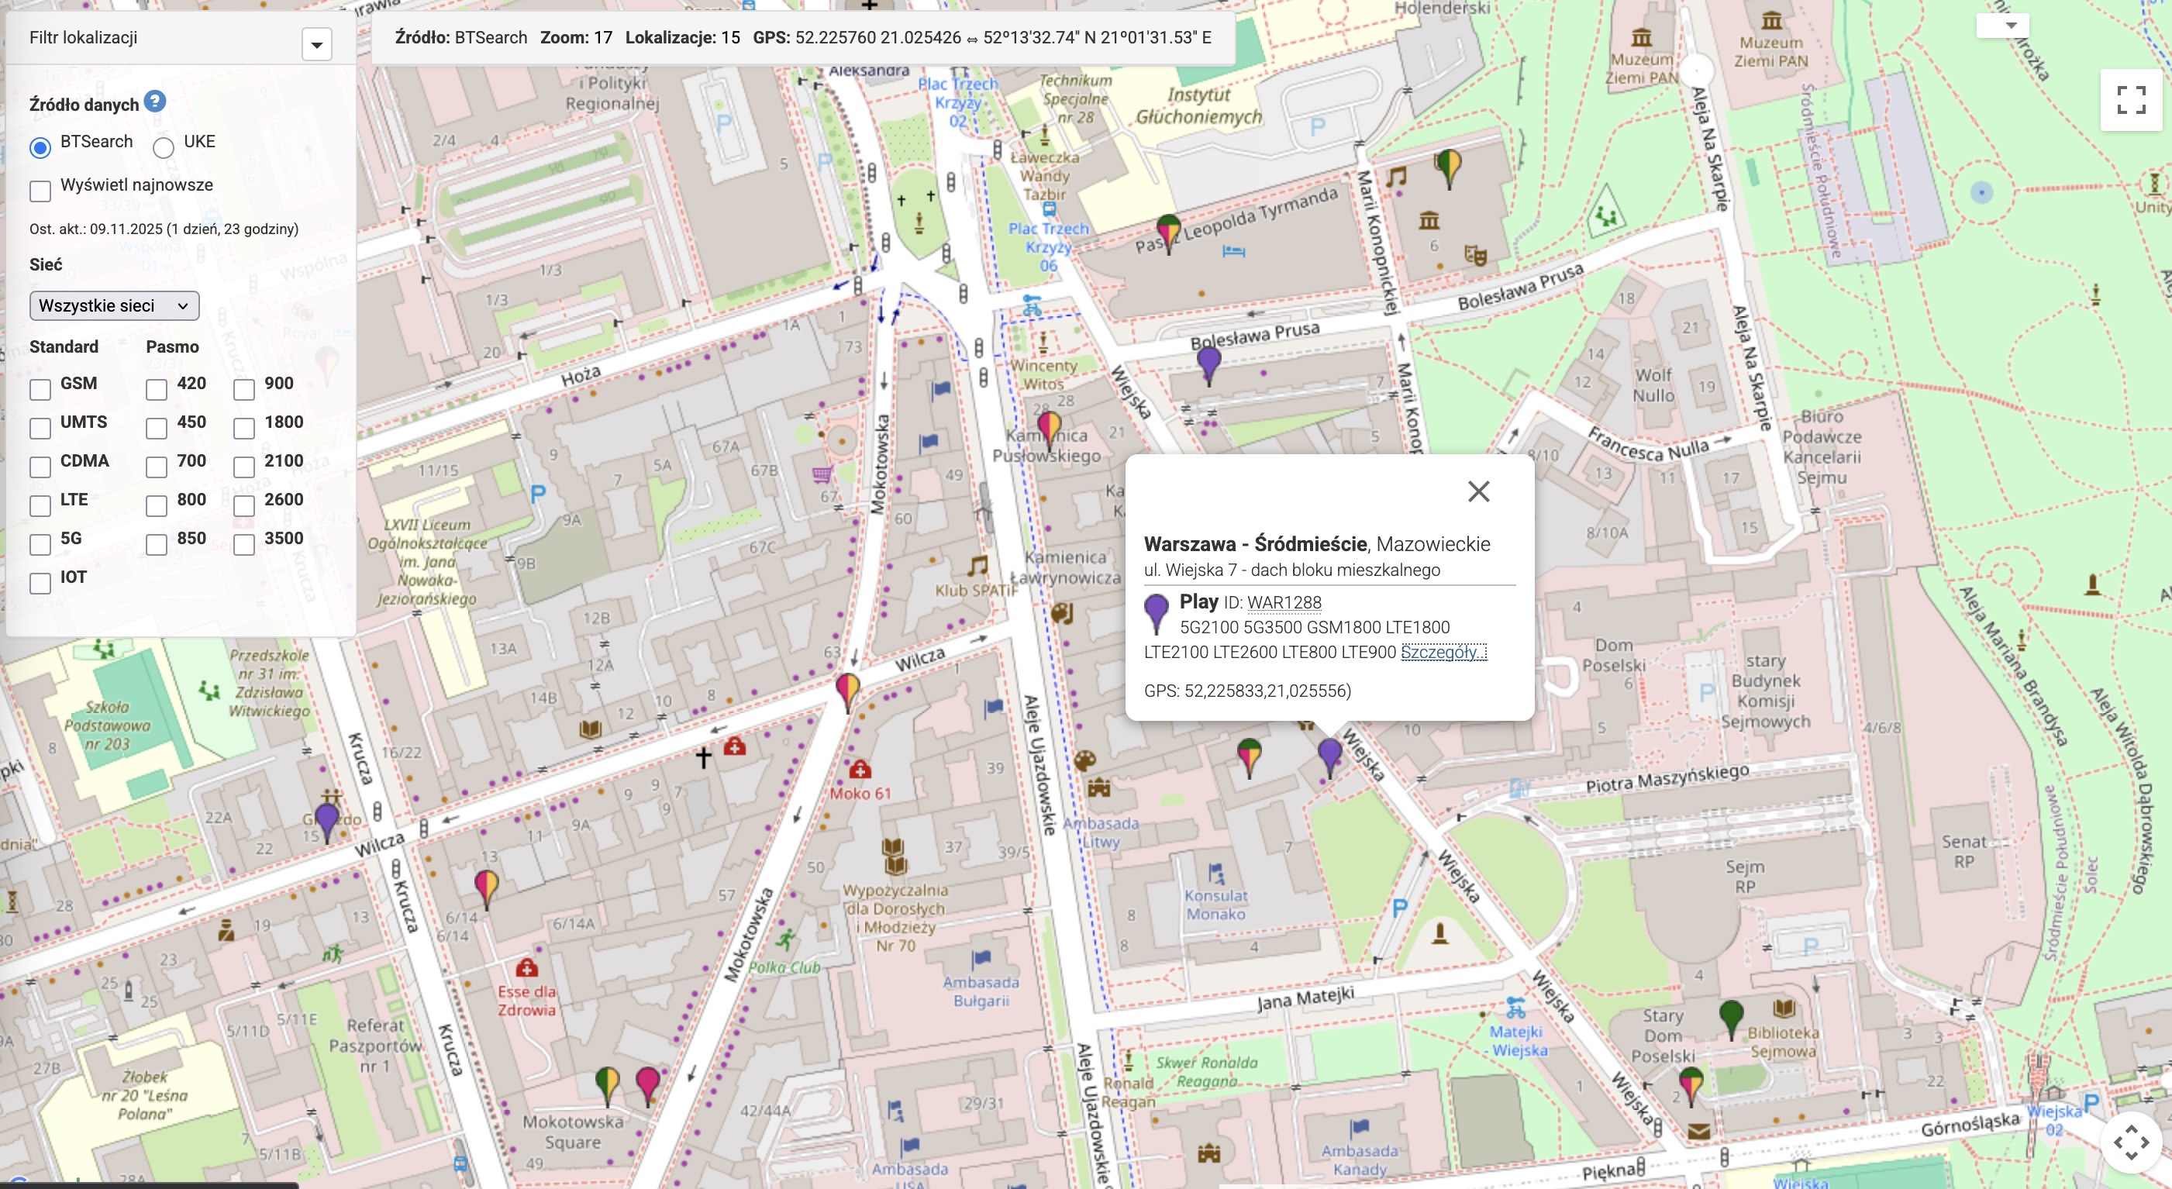Enable the Wyświetl najnowsze checkbox
Image resolution: width=2172 pixels, height=1189 pixels.
(40, 191)
